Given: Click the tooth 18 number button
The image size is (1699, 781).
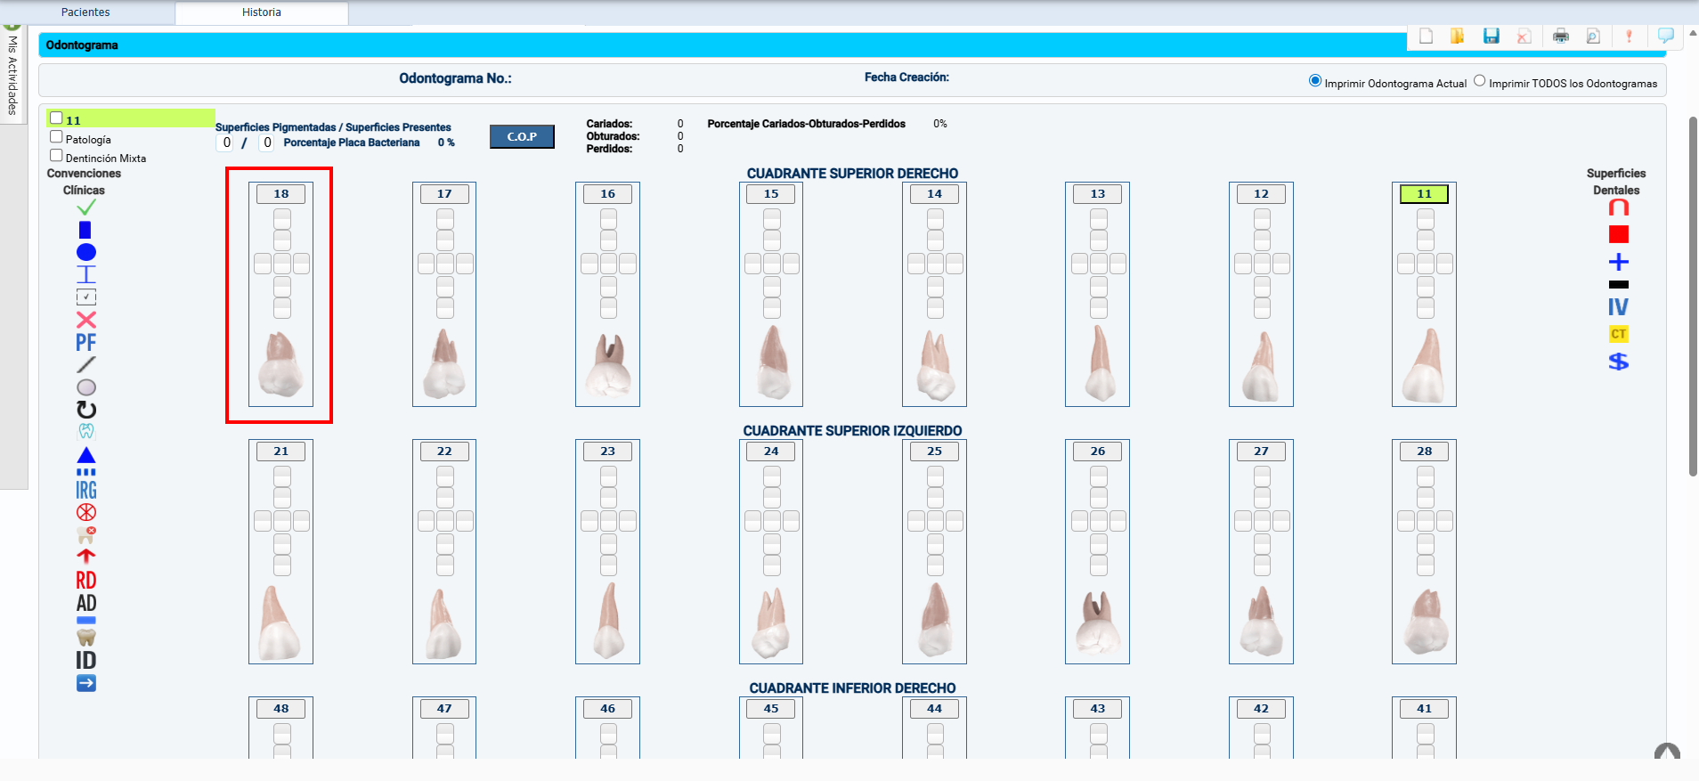Looking at the screenshot, I should click(280, 194).
